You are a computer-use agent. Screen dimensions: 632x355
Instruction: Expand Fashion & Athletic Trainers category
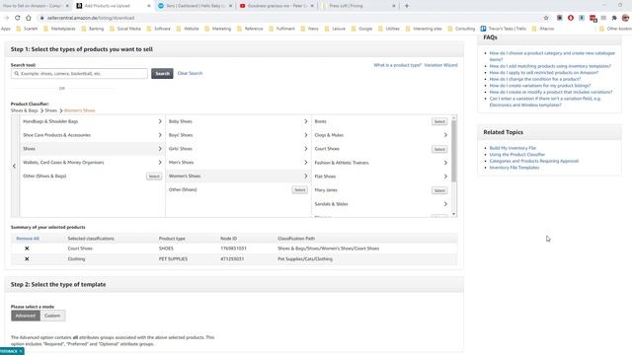click(381, 163)
